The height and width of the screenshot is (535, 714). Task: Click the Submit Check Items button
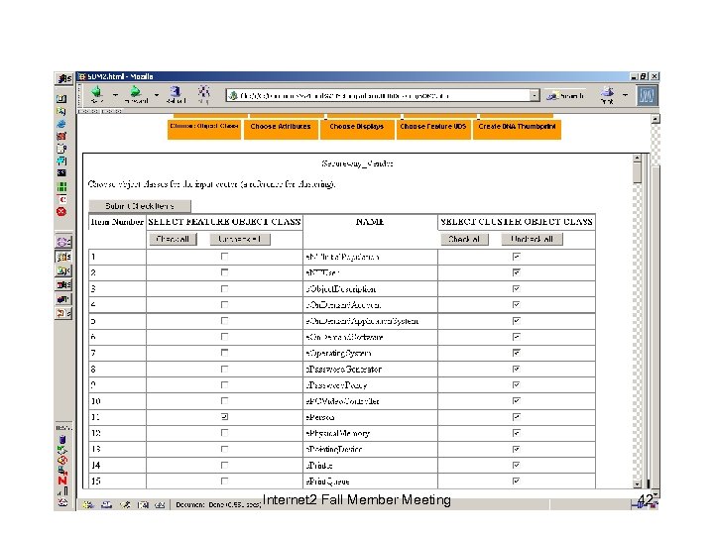pos(140,206)
